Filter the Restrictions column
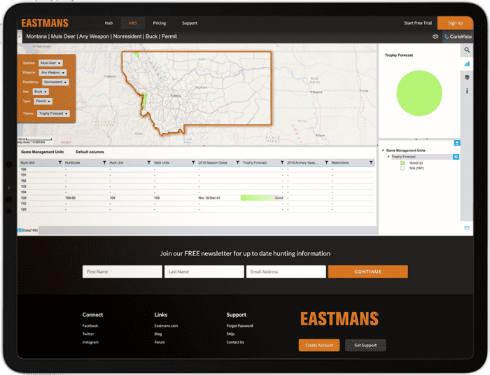Screen dimensions: 490x375 pyautogui.click(x=370, y=163)
